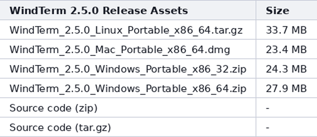
Task: Select the Windows Portable x86_64 zip asset
Action: (128, 89)
